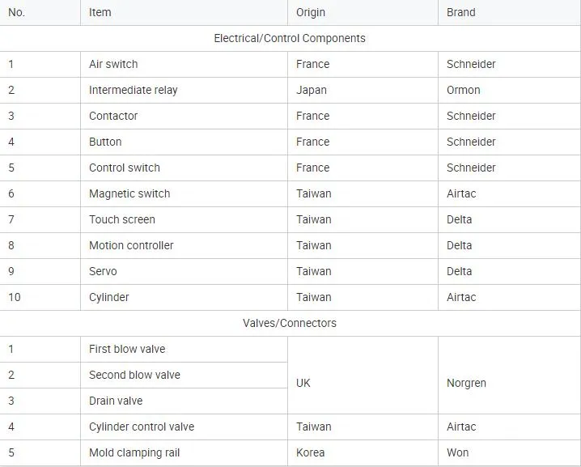This screenshot has height=467, width=581.
Task: Select the "Electrical/Control Components" section heading
Action: [x=290, y=38]
